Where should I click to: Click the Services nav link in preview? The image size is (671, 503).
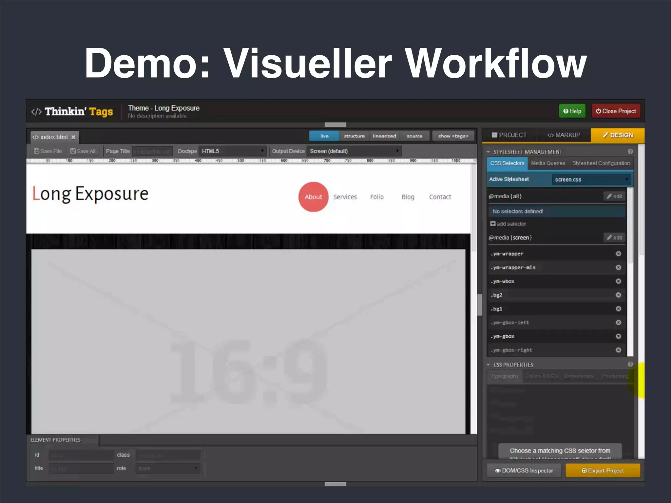[x=345, y=197]
